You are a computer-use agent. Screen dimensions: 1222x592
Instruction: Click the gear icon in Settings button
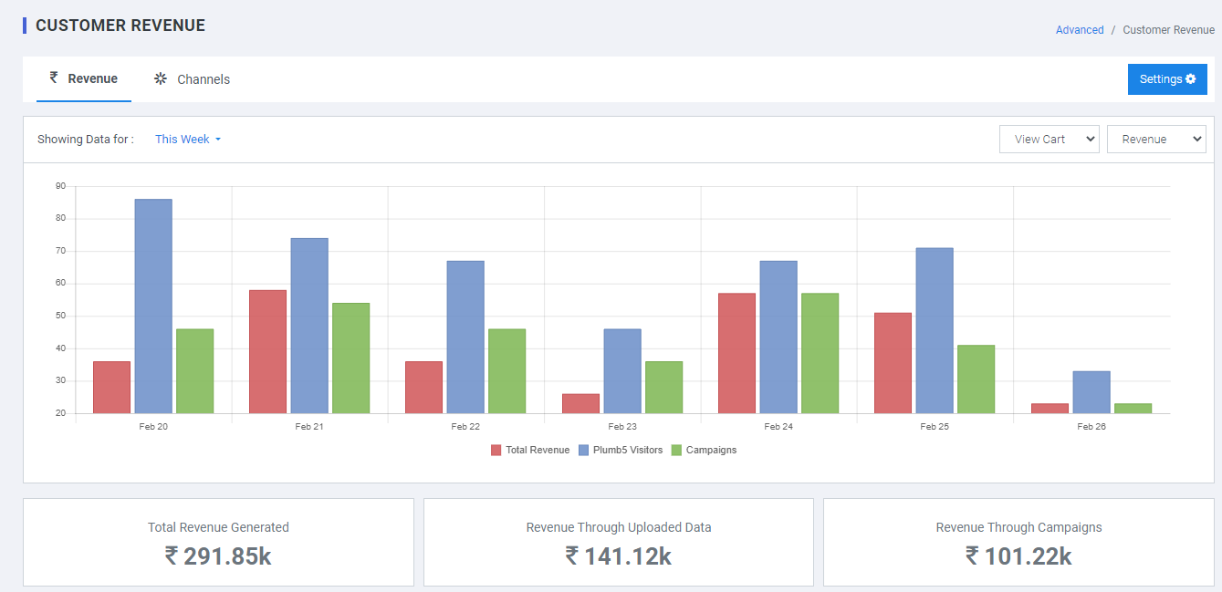pyautogui.click(x=1190, y=79)
